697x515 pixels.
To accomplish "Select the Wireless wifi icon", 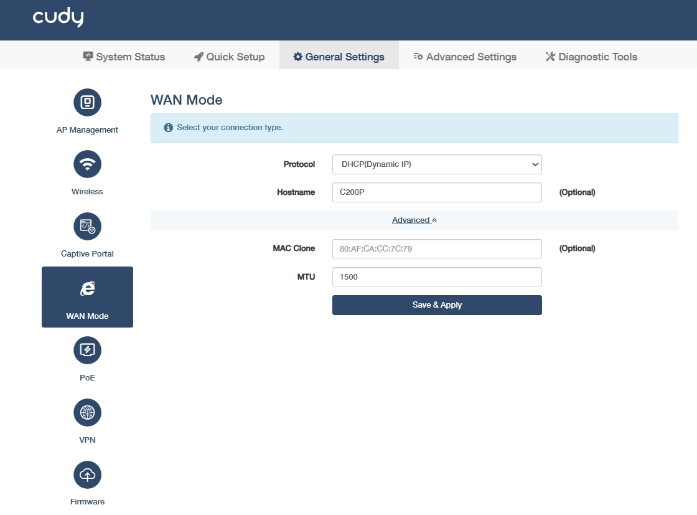I will pos(87,164).
